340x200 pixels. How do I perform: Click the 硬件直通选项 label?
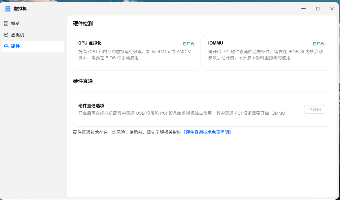pyautogui.click(x=91, y=106)
